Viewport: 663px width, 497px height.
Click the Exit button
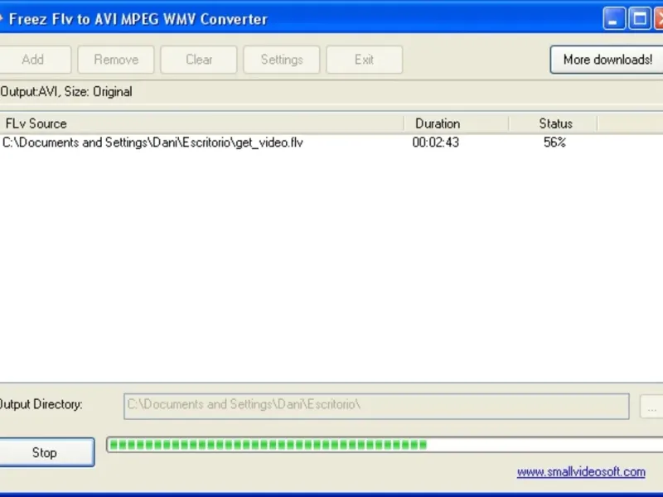(364, 60)
